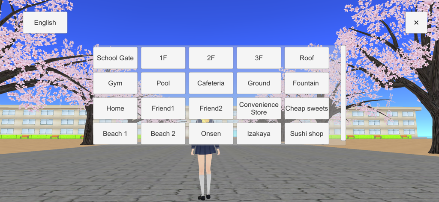Viewport: 439px width, 202px height.
Task: Return to Home location
Action: (115, 108)
